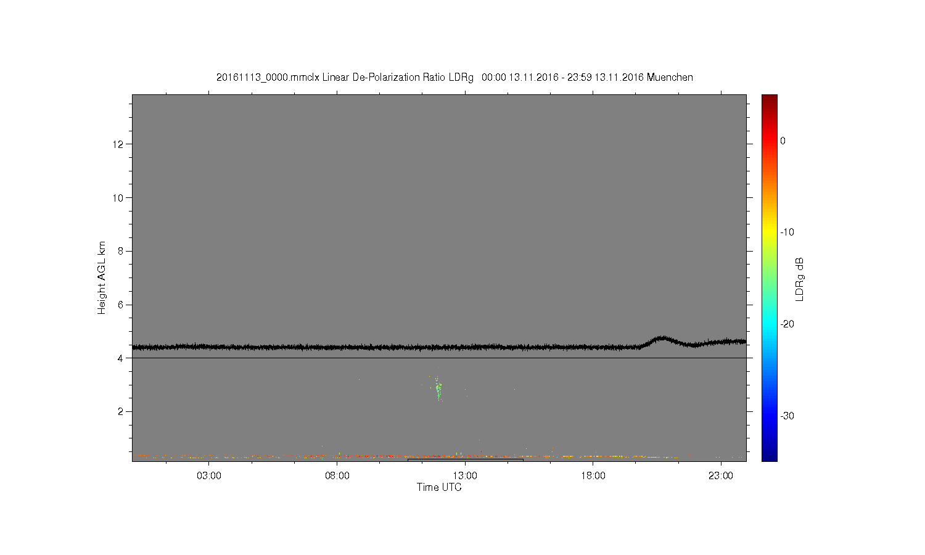
Task: Click the 03:00 time tick label
Action: pyautogui.click(x=209, y=475)
